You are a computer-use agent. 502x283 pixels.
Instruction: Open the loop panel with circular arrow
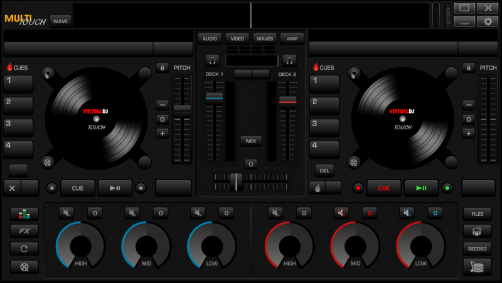pyautogui.click(x=24, y=248)
